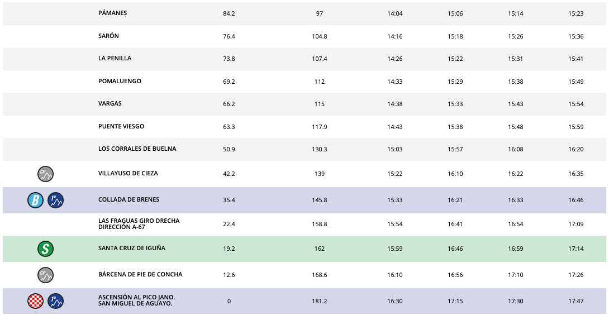
Task: Click the Pomaluengo location name
Action: click(120, 82)
